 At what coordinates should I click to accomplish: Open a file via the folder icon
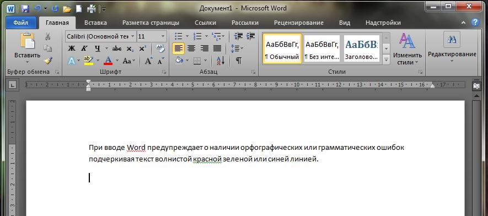pos(67,9)
